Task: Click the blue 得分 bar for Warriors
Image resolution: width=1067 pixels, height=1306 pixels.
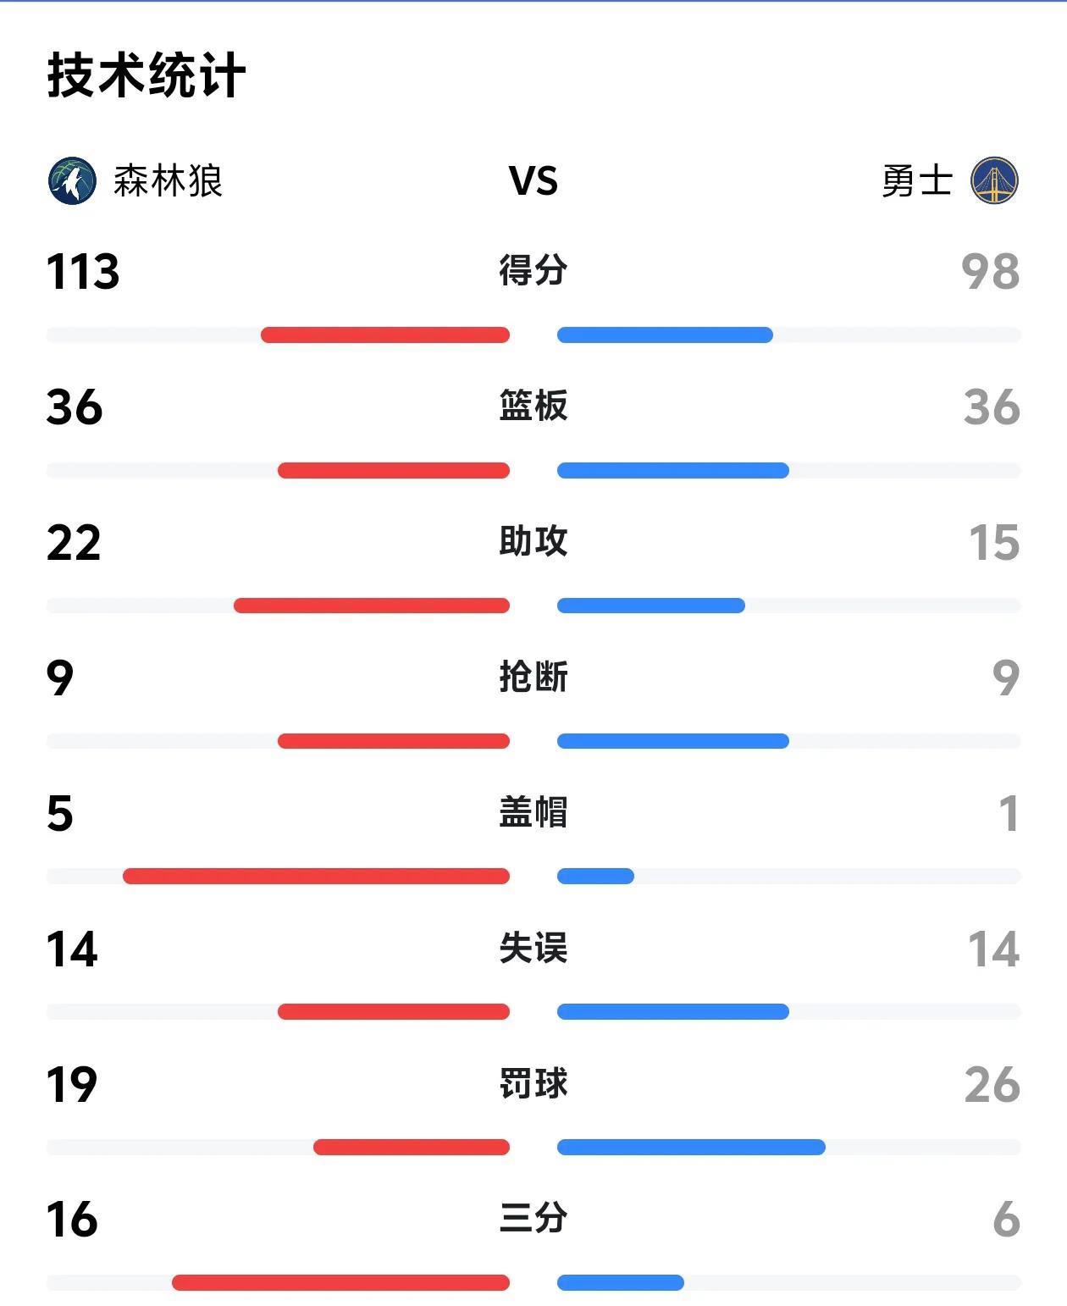Action: 665,335
